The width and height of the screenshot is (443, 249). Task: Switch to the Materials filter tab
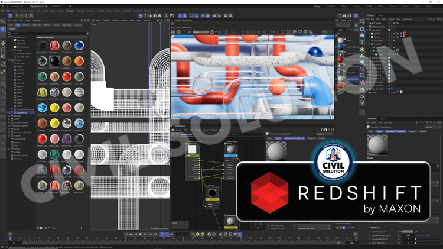[x=37, y=25]
